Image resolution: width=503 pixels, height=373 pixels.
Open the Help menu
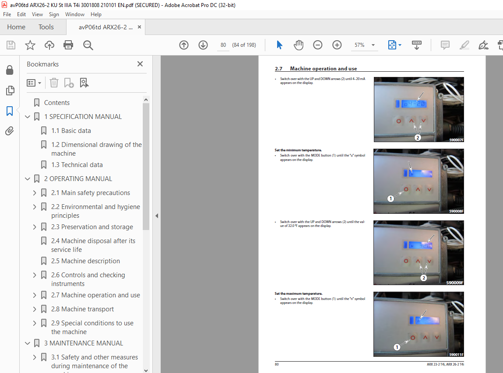coord(96,14)
